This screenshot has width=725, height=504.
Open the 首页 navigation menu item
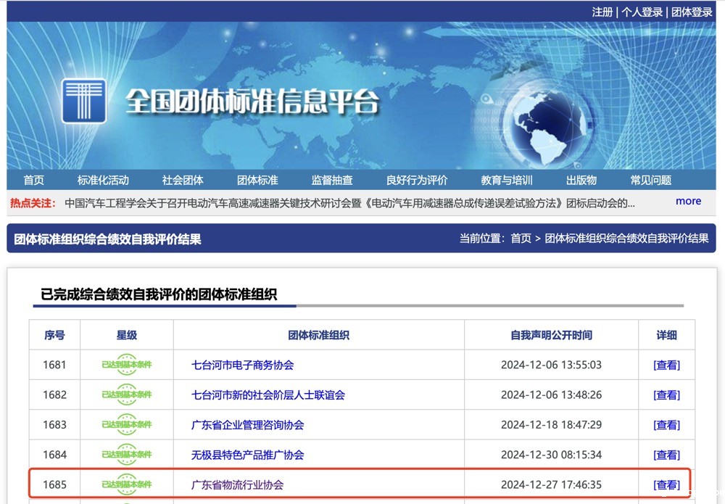tap(33, 180)
